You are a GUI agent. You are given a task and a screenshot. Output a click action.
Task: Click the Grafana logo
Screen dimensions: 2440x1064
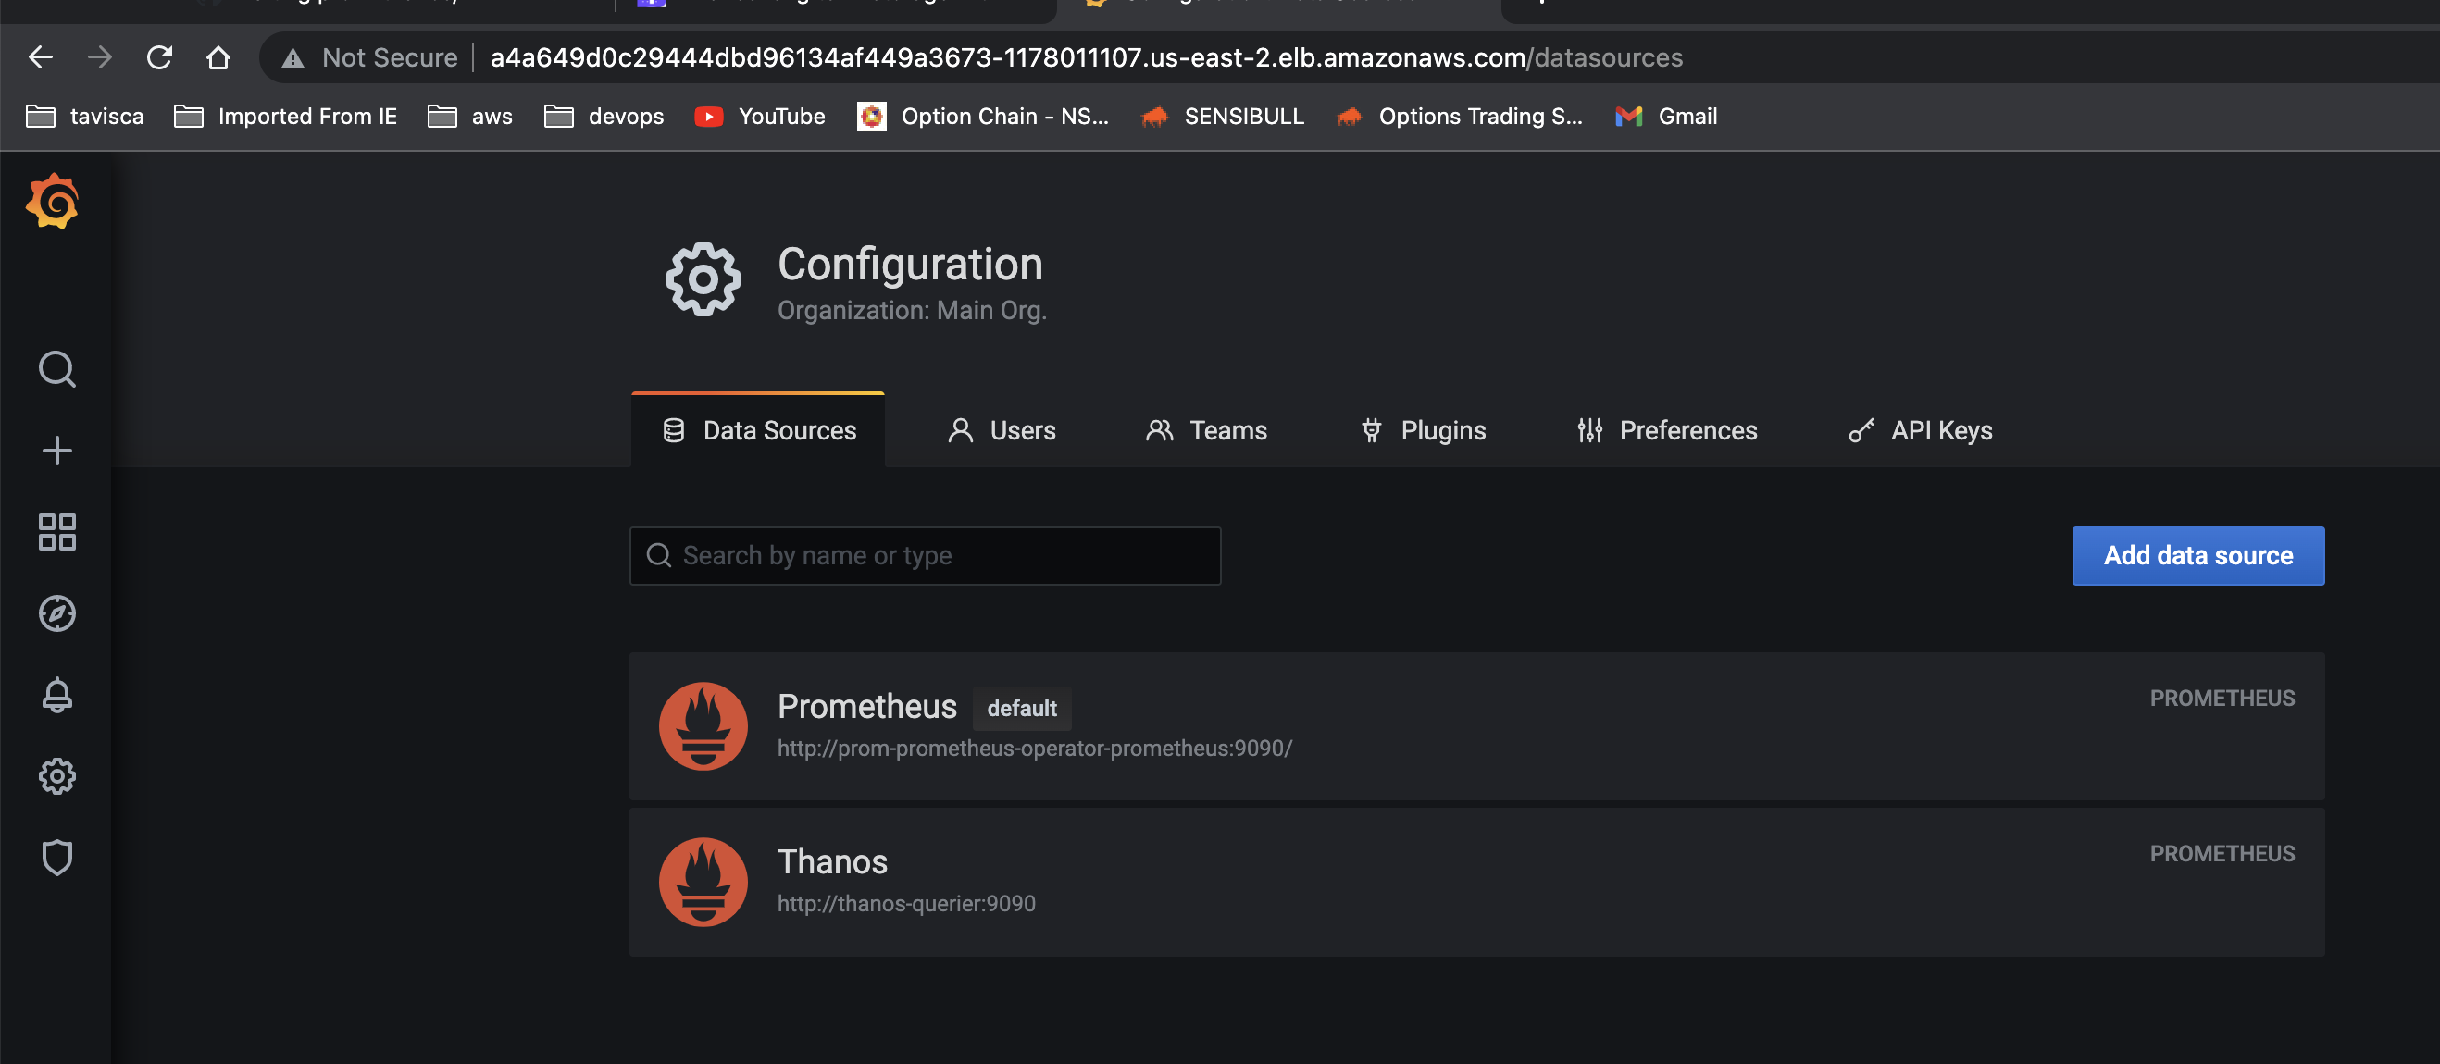[x=54, y=201]
